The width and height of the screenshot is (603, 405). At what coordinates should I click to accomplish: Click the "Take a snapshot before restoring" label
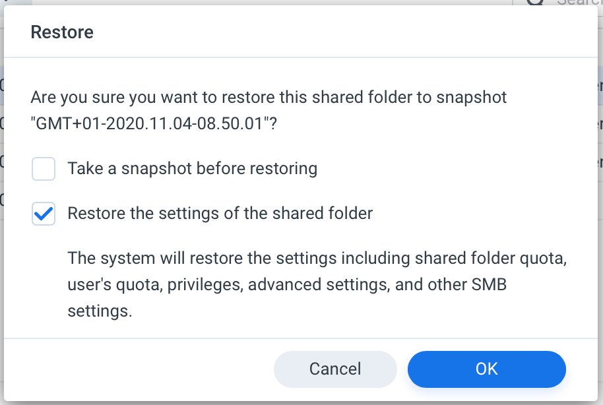pos(192,168)
